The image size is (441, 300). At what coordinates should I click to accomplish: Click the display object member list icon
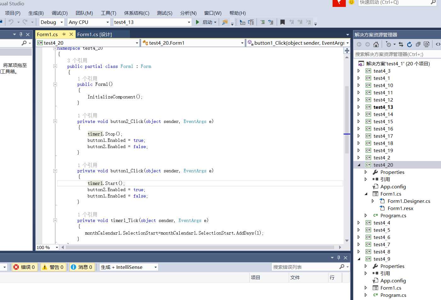[x=242, y=22]
